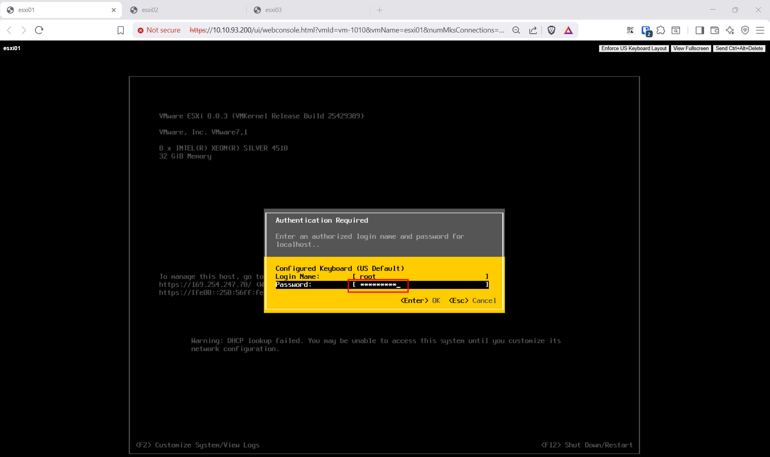Open the extension icon with badge 2

646,30
